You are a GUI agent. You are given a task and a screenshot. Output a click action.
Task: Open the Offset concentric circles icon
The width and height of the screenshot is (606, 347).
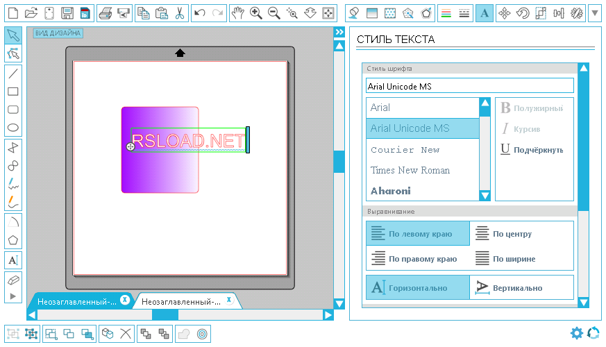[202, 334]
